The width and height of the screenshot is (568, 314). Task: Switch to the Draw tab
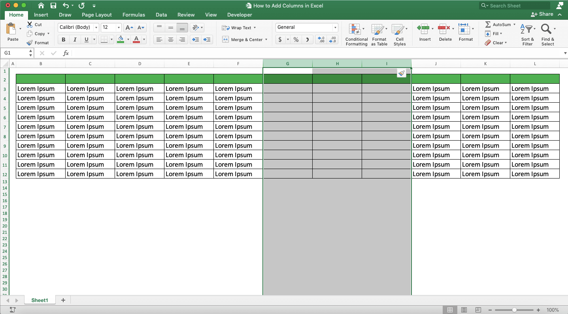65,15
